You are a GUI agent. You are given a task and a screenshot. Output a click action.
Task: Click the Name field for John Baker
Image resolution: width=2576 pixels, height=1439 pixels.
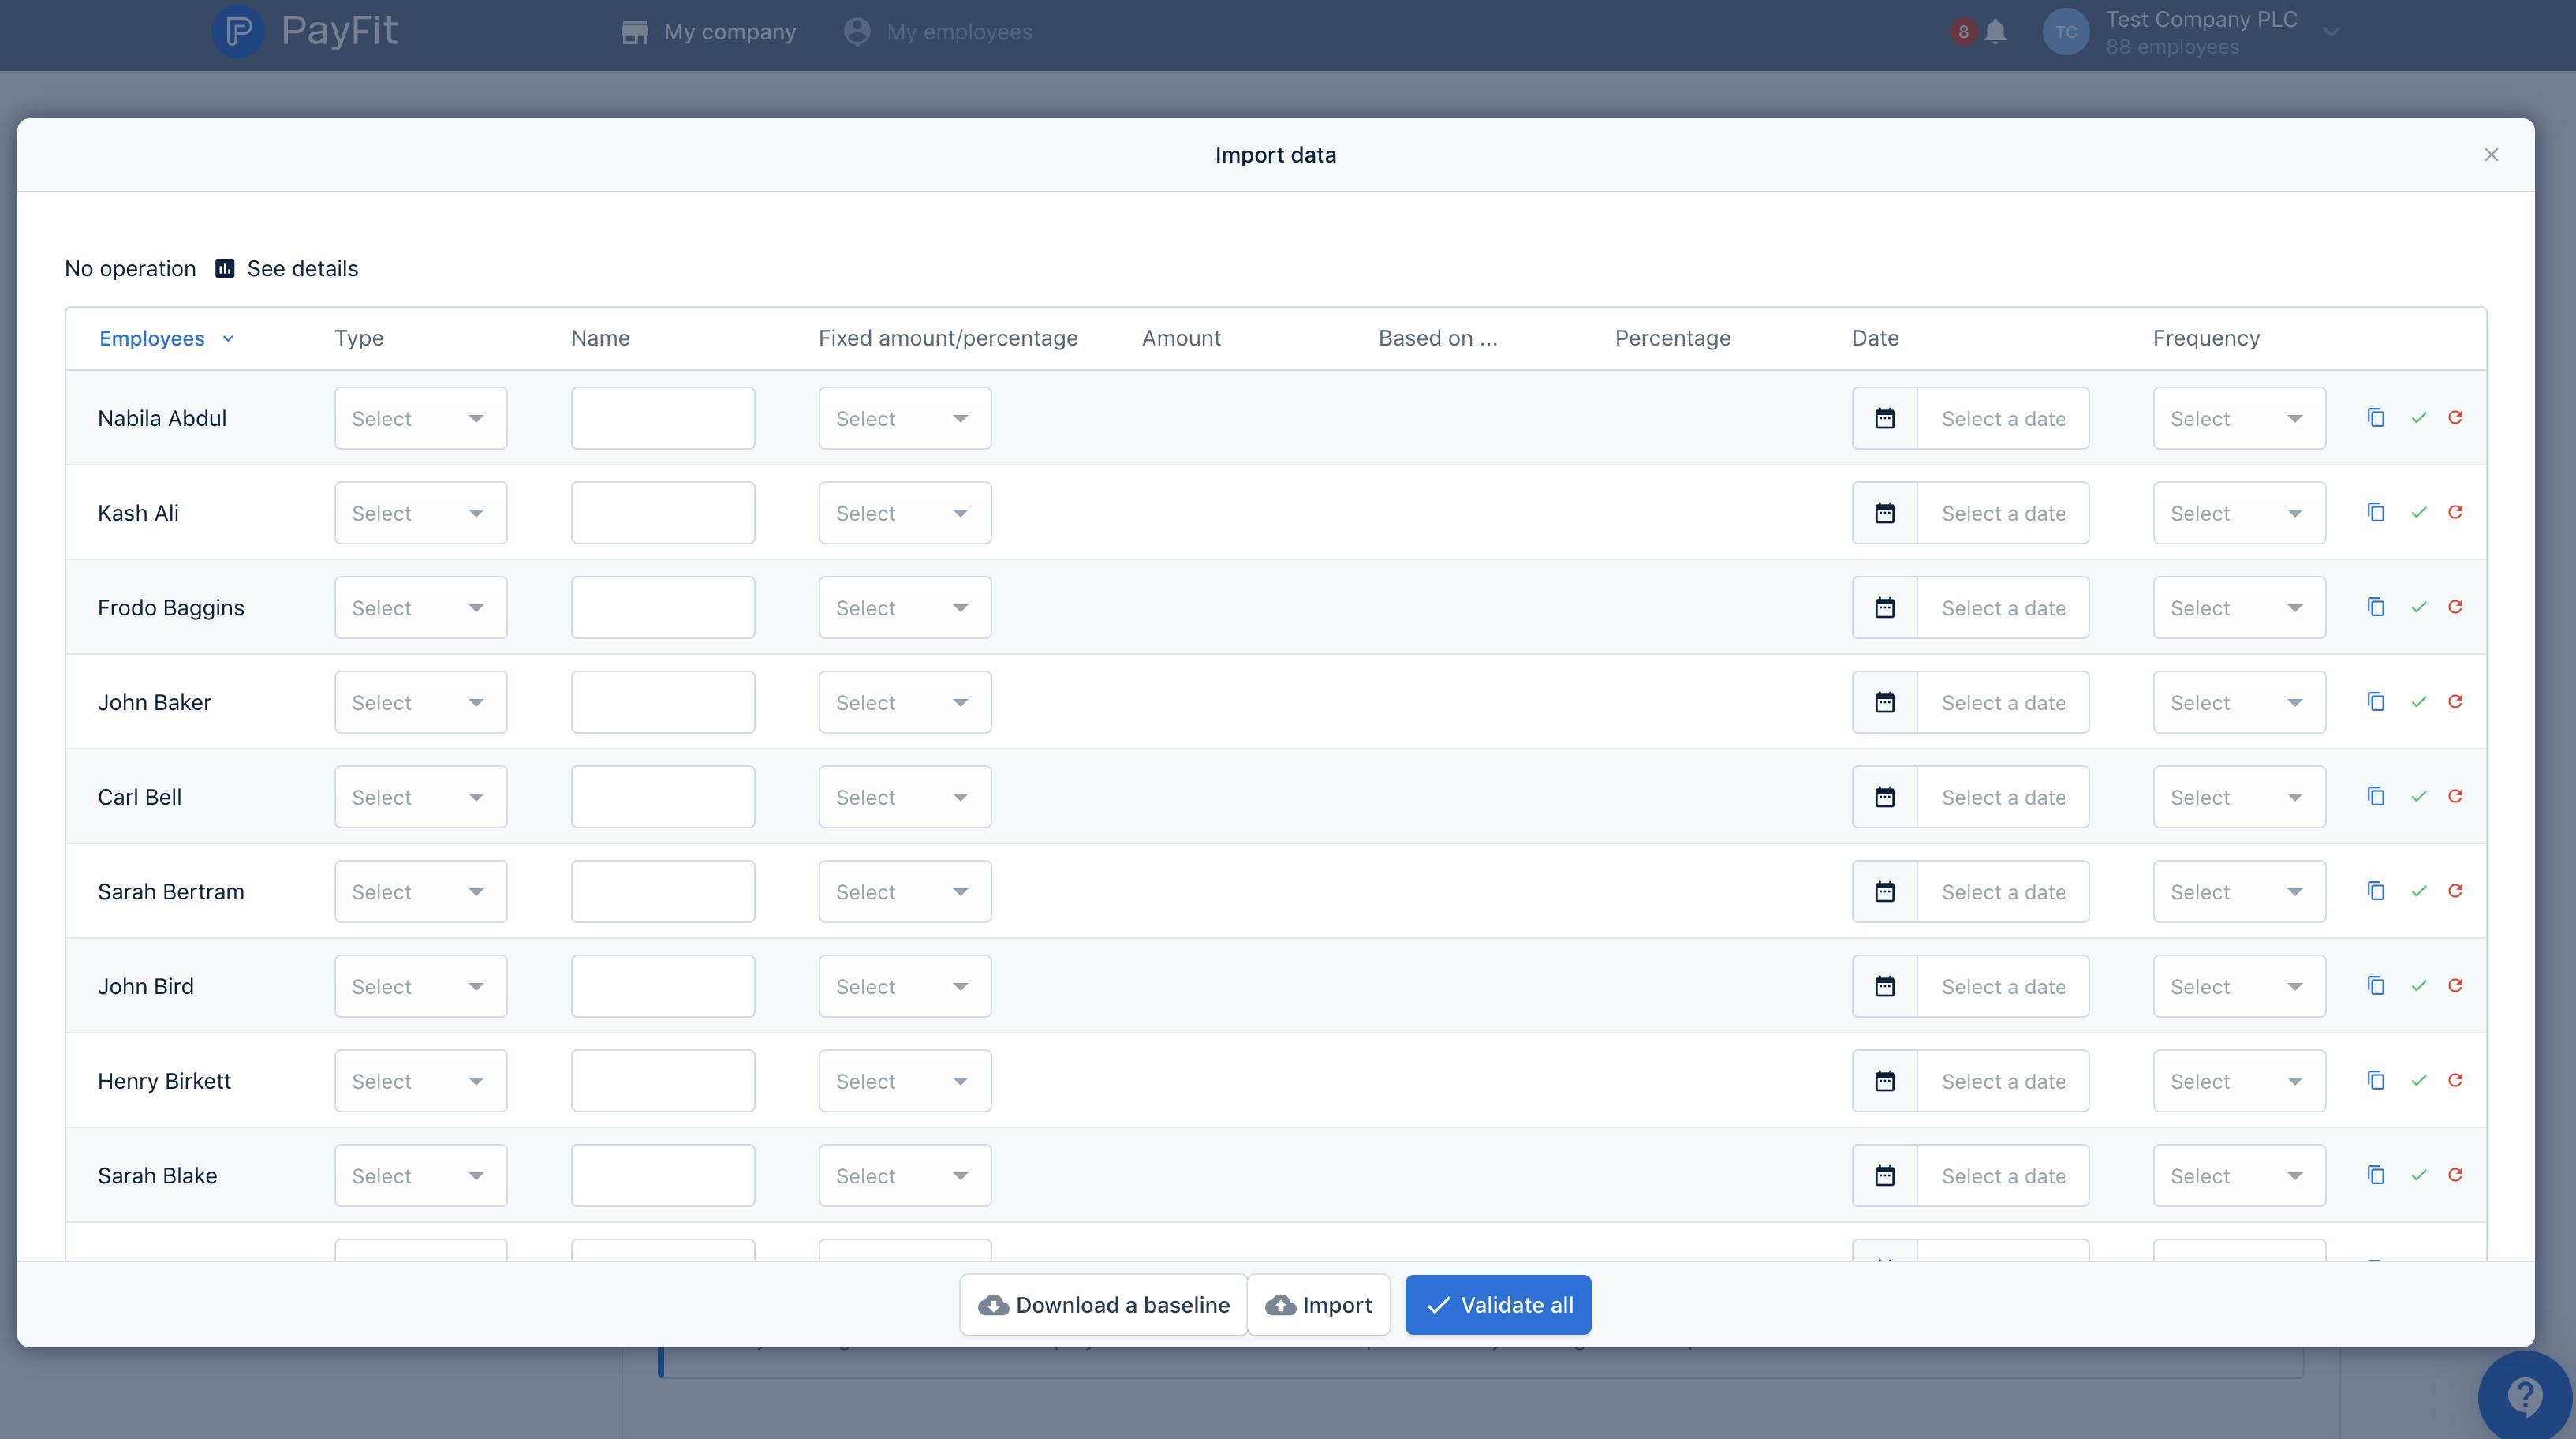coord(663,702)
